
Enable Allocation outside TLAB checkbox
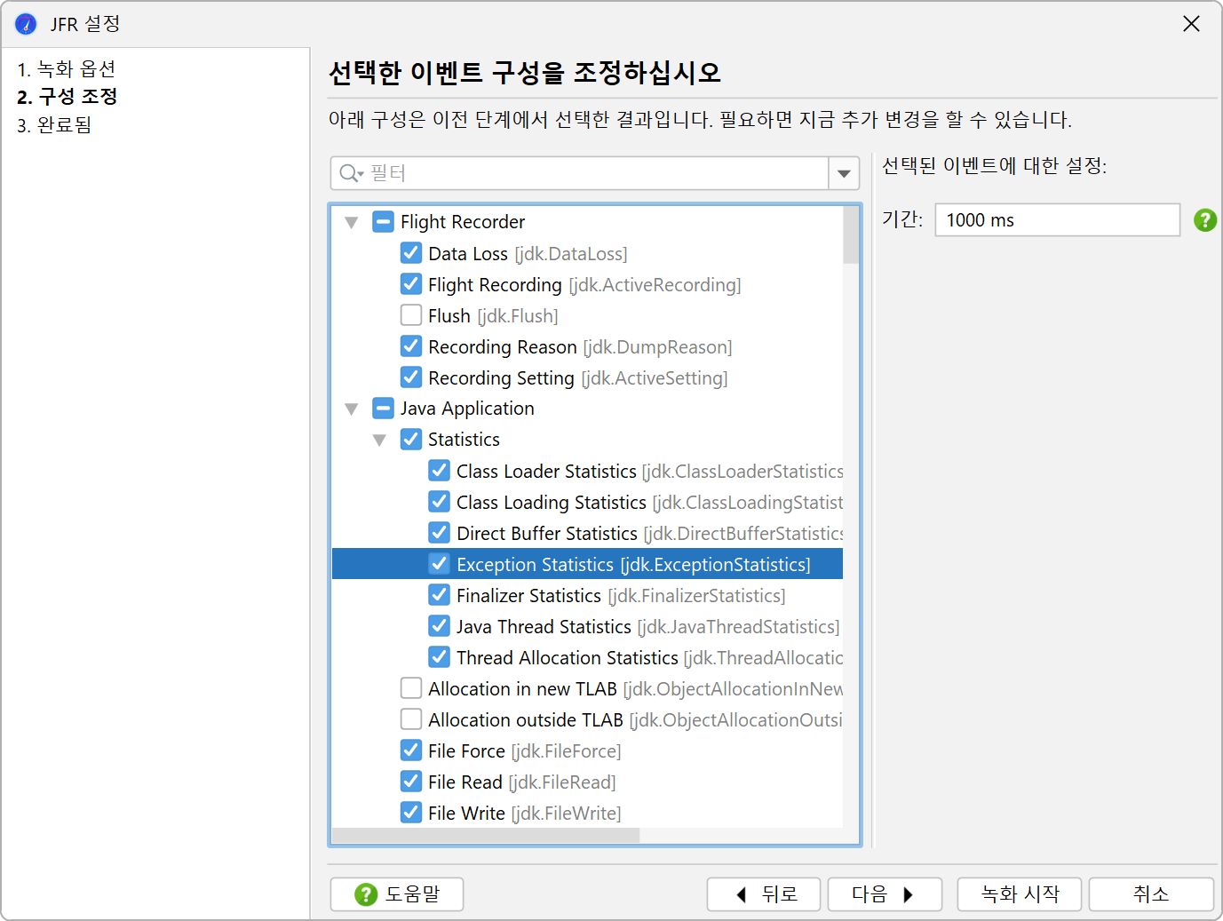tap(411, 719)
